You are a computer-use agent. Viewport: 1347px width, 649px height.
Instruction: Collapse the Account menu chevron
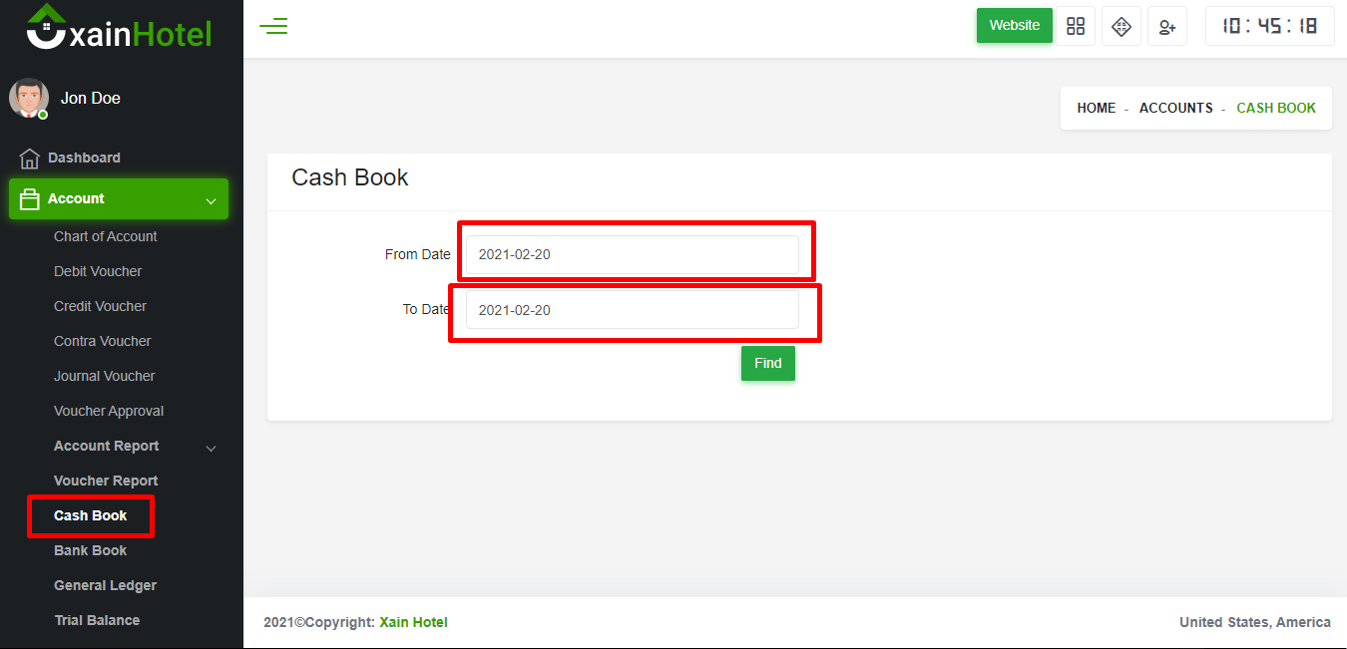(211, 200)
